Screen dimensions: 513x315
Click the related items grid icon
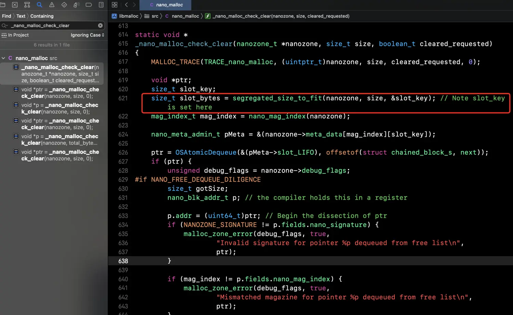point(115,5)
